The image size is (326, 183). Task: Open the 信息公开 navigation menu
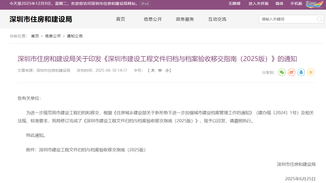pyautogui.click(x=153, y=19)
